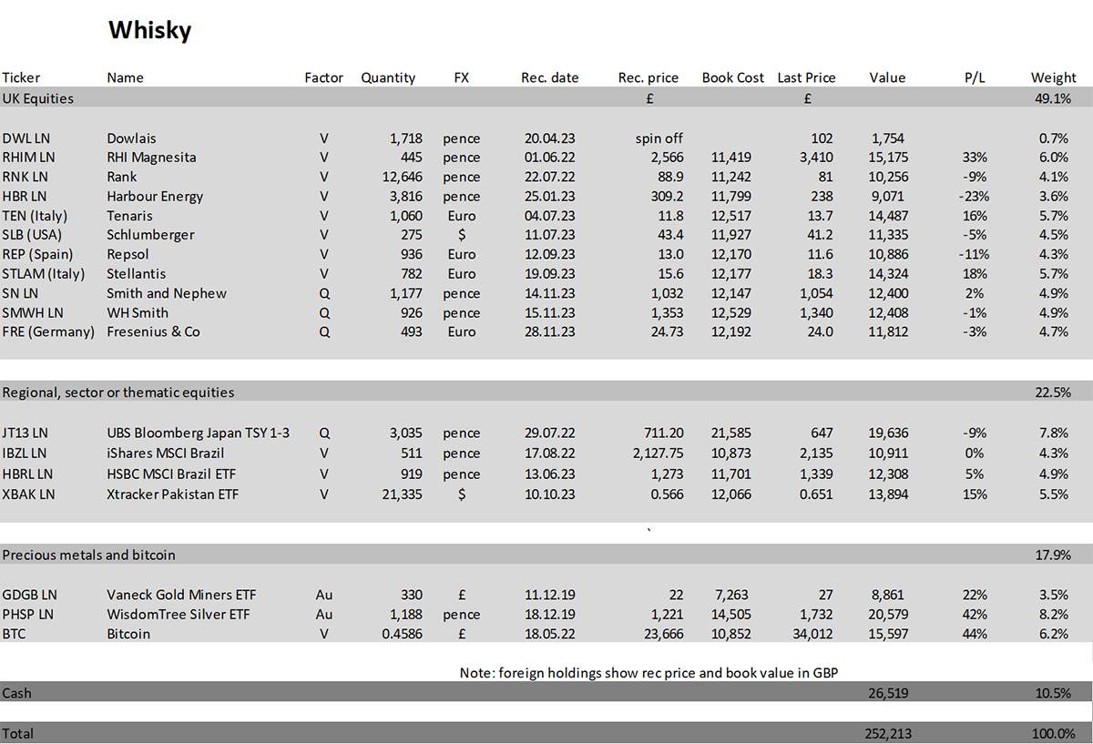Click Bitcoin last price 34,012
The height and width of the screenshot is (744, 1093).
tap(812, 634)
